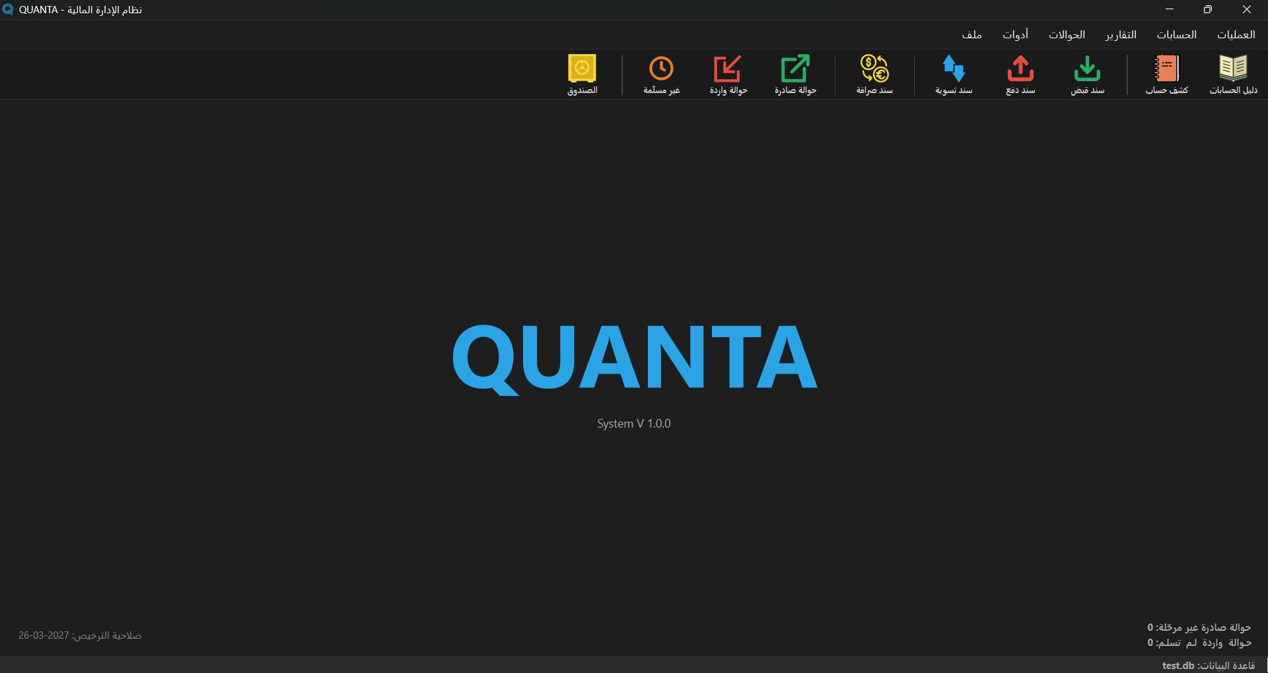1268x673 pixels.
Task: Open the الحسابات (Accounts) menu
Action: click(1176, 34)
